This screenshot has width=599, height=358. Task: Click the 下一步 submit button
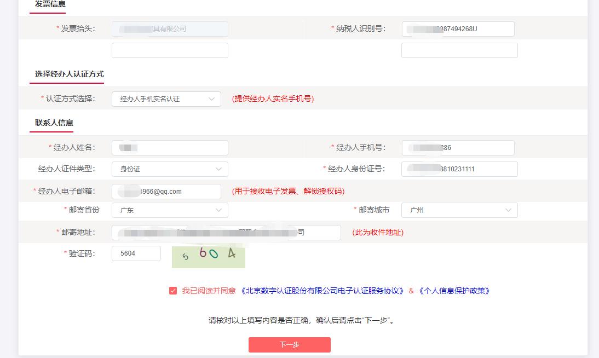click(290, 345)
